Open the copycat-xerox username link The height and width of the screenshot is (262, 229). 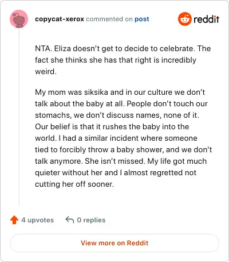coord(60,19)
